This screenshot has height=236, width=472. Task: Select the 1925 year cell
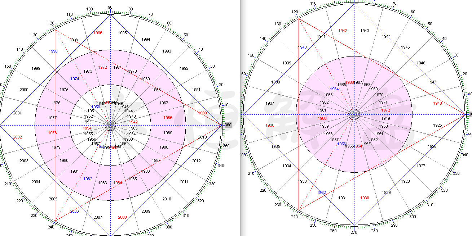437,125
